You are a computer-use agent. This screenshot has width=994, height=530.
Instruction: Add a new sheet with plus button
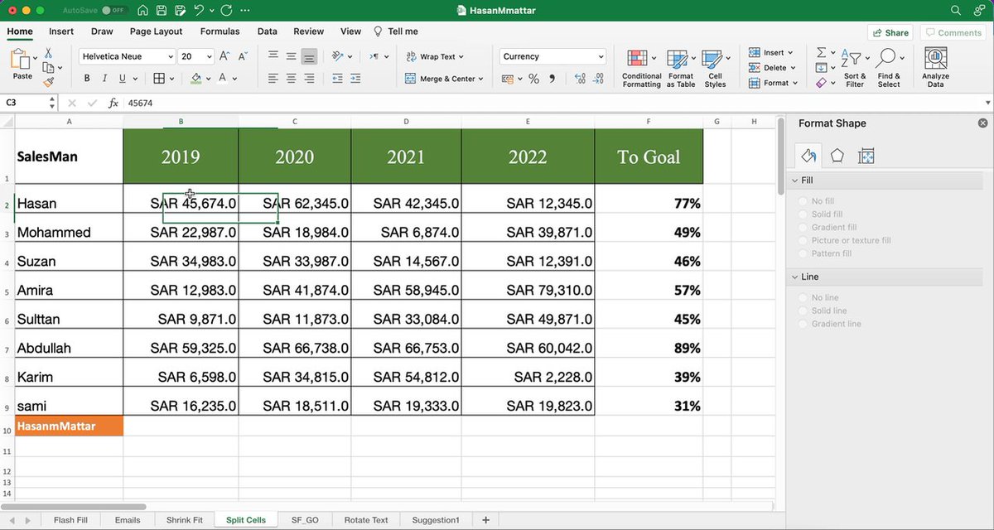pyautogui.click(x=485, y=520)
